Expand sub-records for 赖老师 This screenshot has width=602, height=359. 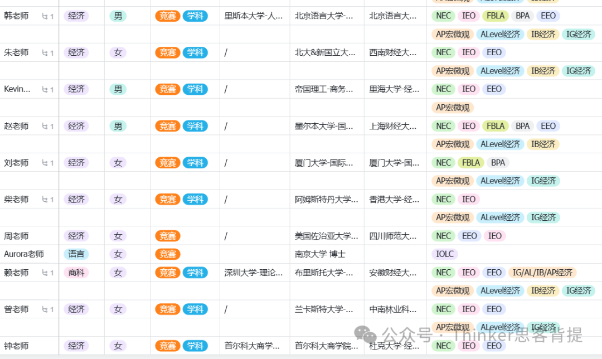click(47, 273)
